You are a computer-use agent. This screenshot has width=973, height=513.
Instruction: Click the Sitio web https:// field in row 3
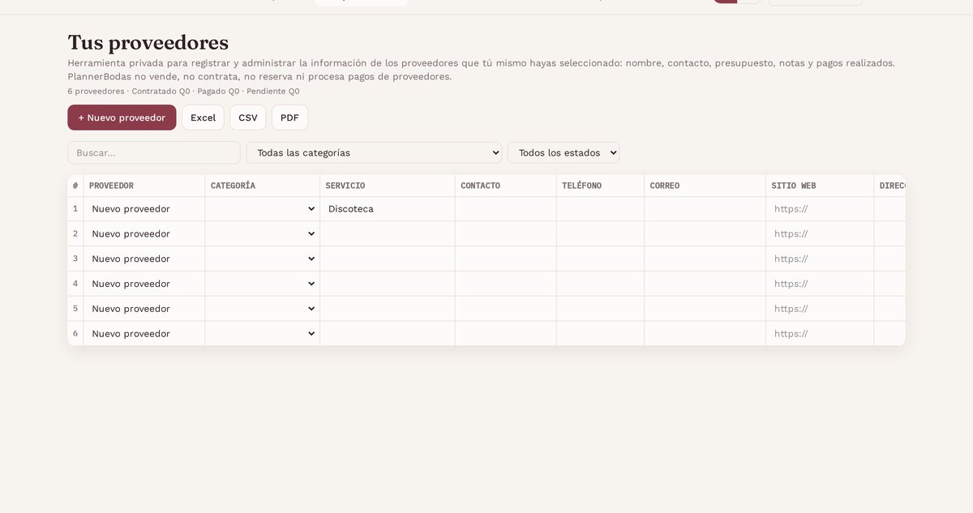coord(820,259)
